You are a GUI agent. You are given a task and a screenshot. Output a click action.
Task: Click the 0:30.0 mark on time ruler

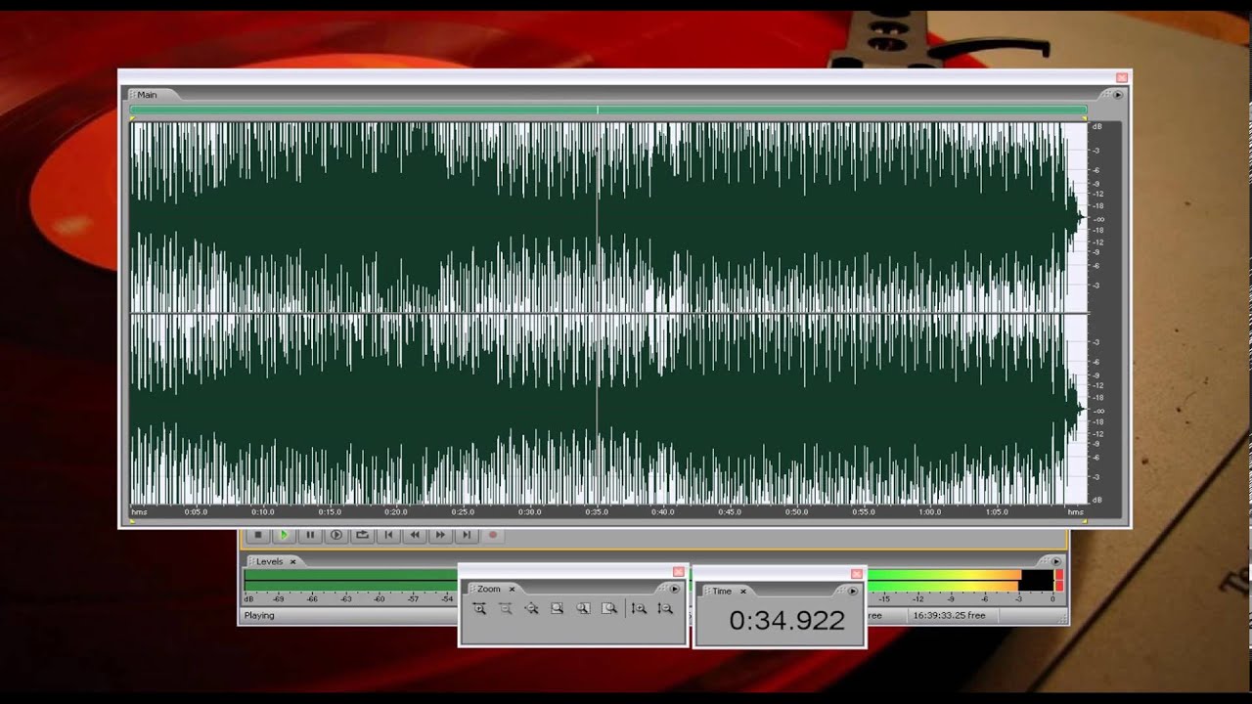coord(529,511)
